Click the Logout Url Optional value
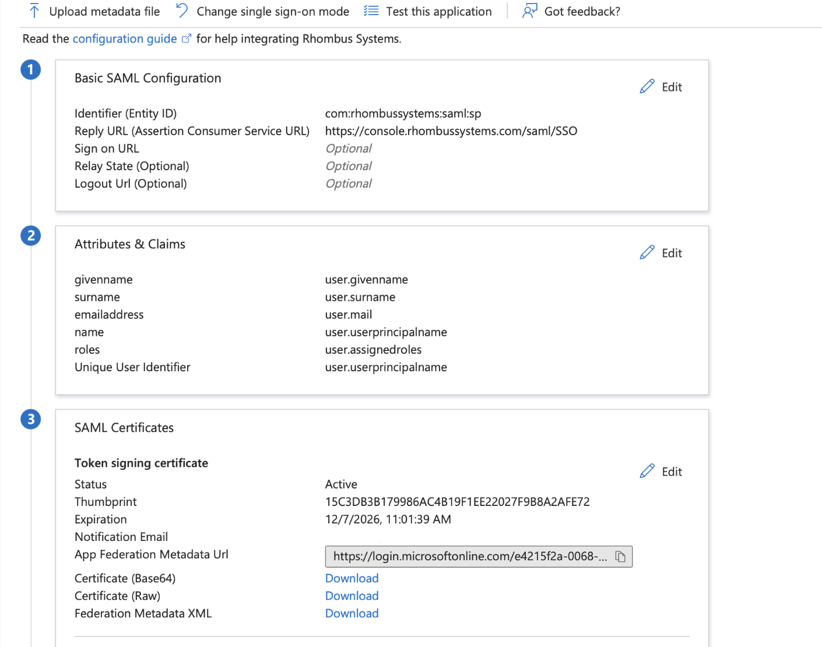Viewport: 822px width, 647px height. pyautogui.click(x=349, y=184)
